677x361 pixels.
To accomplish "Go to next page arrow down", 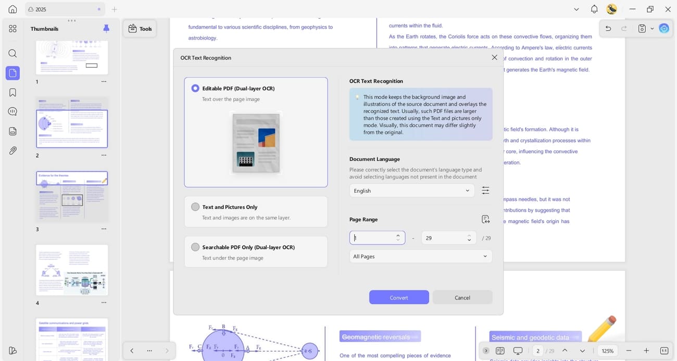I will coord(582,351).
